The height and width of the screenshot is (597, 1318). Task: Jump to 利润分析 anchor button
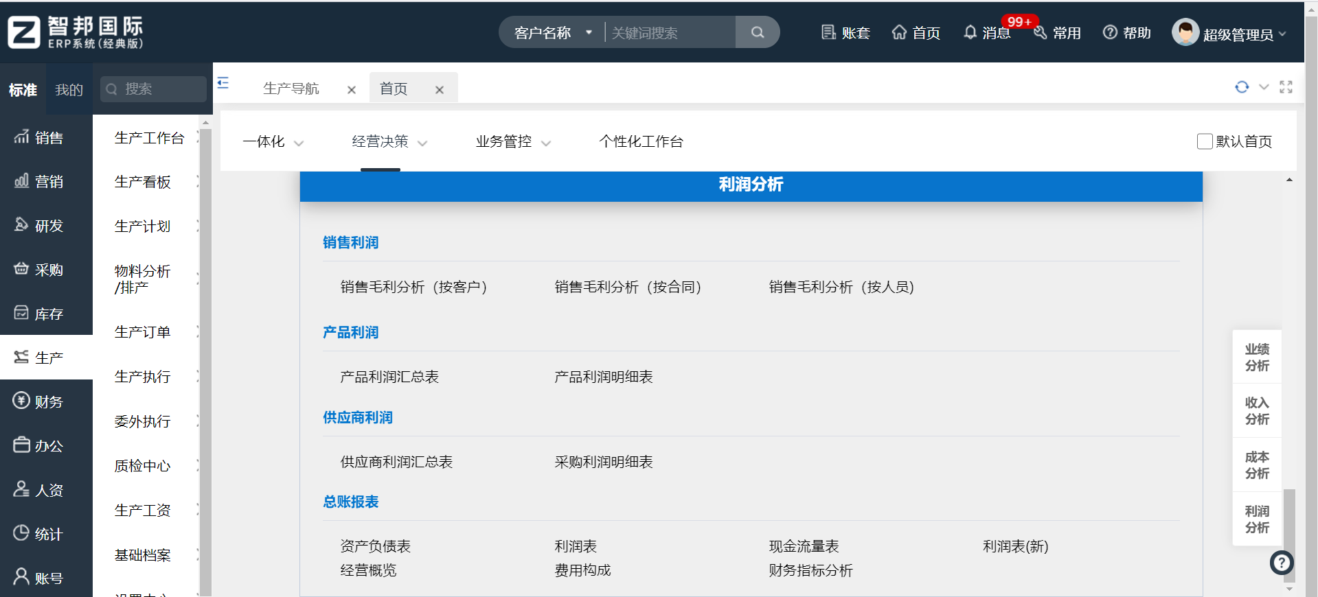(x=1257, y=519)
